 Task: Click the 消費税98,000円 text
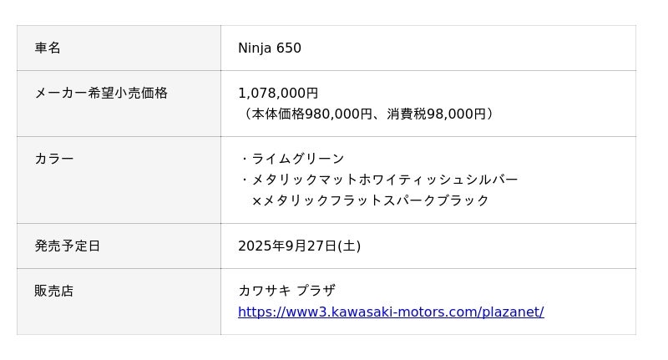436,114
